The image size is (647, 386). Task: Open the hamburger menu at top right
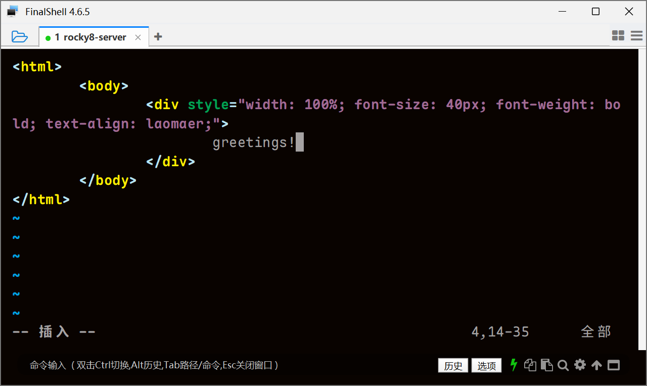(x=636, y=35)
